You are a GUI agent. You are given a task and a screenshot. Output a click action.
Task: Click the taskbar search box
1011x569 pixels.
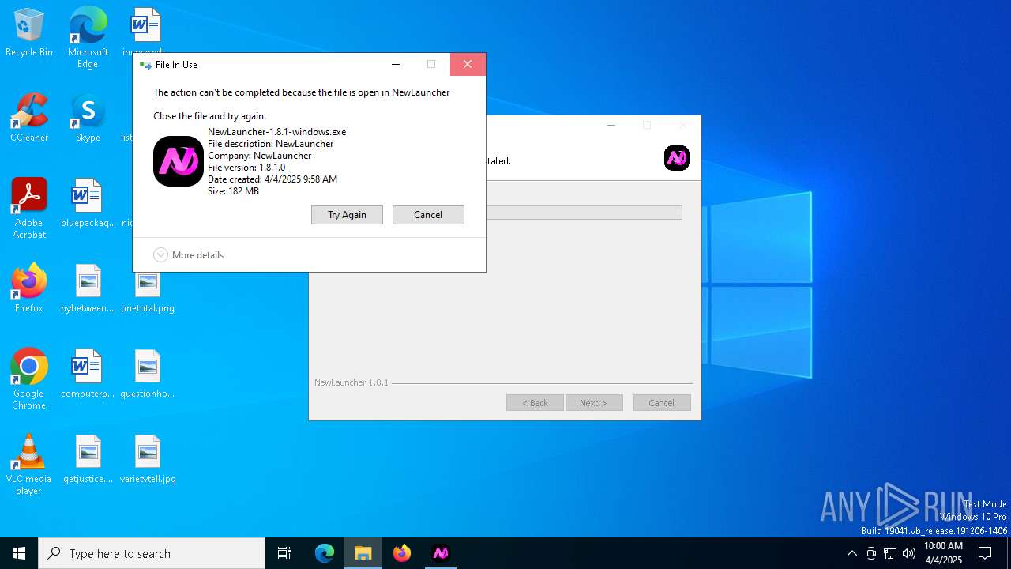(152, 553)
